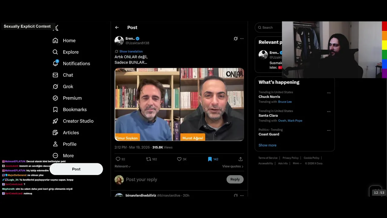Click the Home house icon
The width and height of the screenshot is (387, 218).
click(55, 41)
